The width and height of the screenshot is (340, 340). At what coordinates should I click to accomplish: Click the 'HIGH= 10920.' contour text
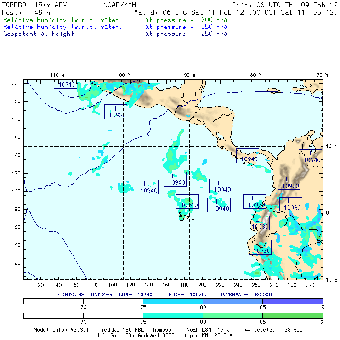(187, 295)
